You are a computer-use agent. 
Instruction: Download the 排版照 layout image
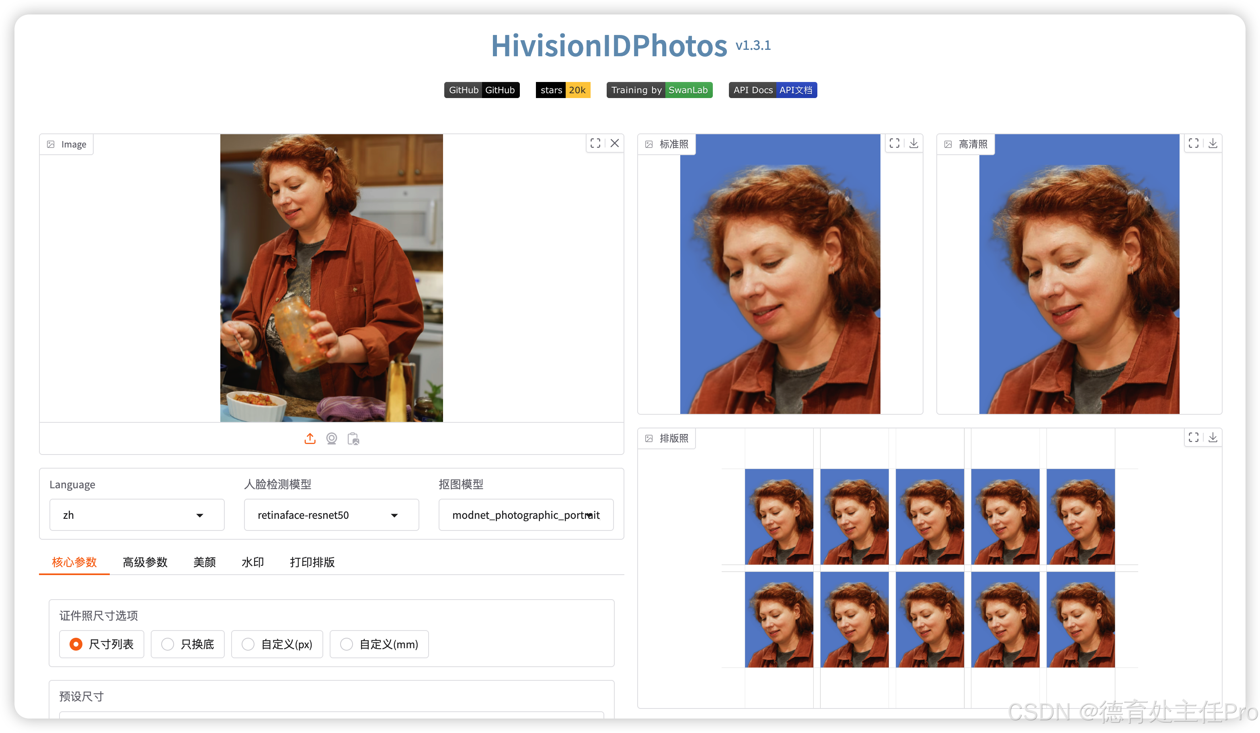(x=1213, y=438)
